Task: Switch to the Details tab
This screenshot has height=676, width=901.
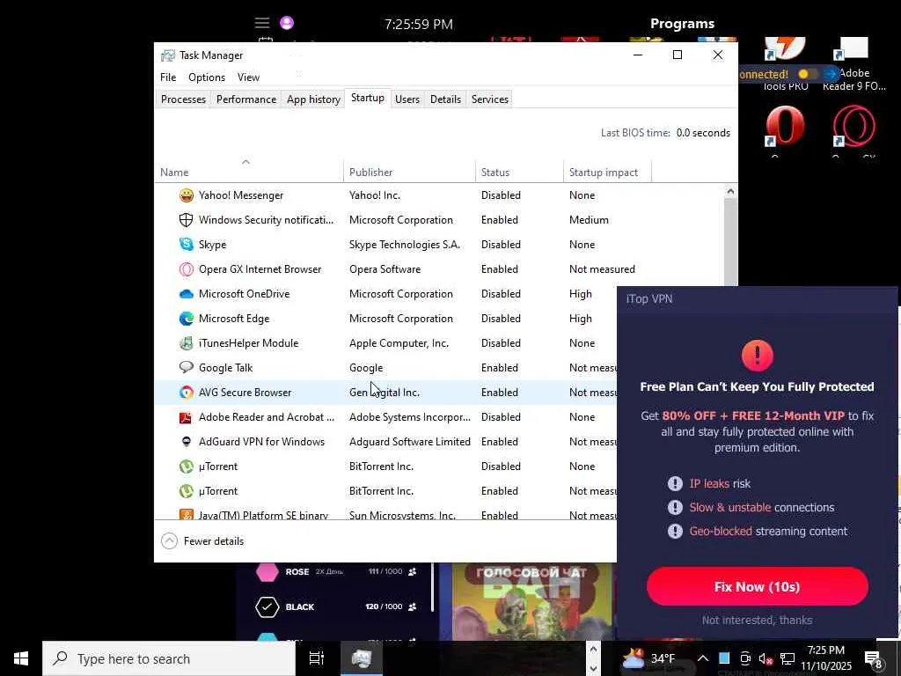Action: tap(445, 99)
